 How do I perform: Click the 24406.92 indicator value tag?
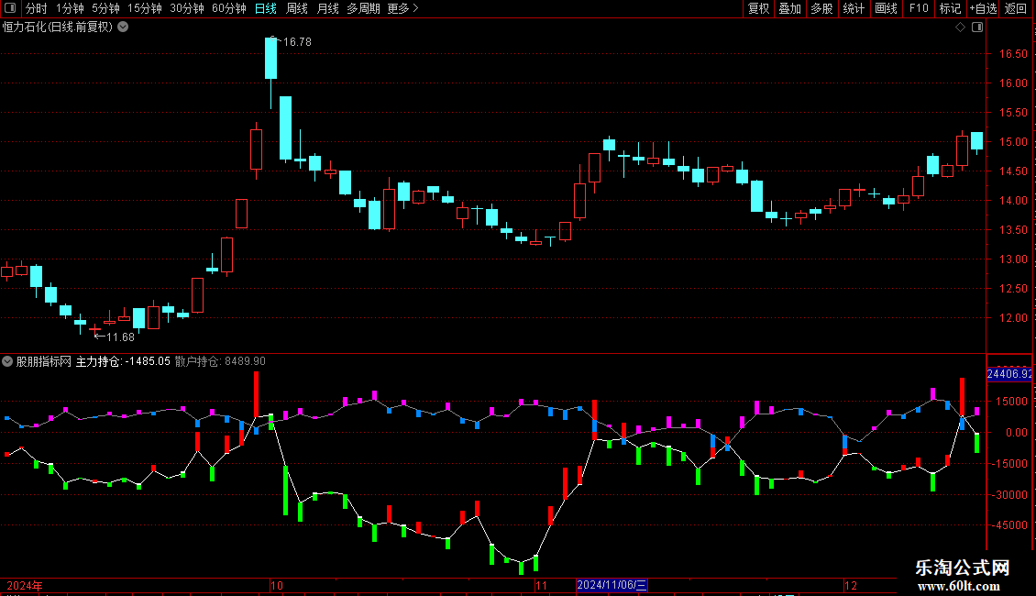pyautogui.click(x=1008, y=374)
